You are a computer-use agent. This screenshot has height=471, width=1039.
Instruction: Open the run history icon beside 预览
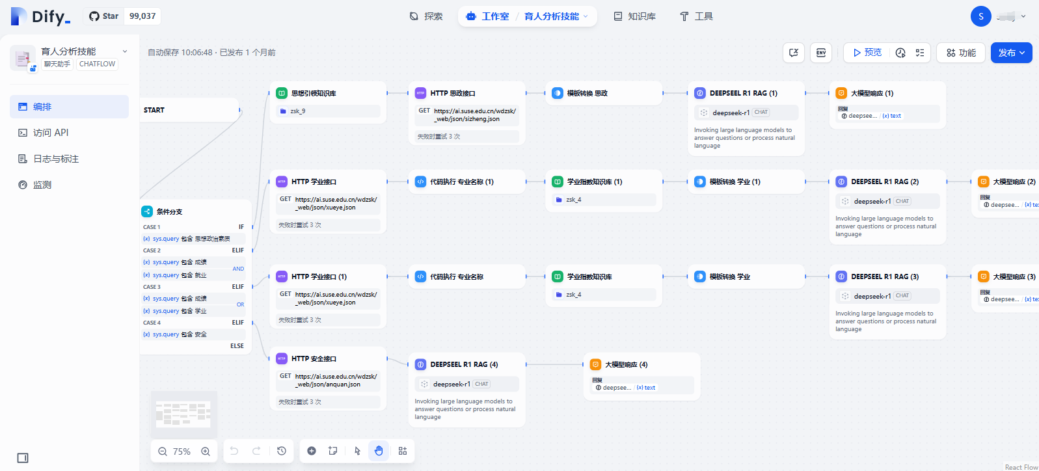click(x=900, y=53)
